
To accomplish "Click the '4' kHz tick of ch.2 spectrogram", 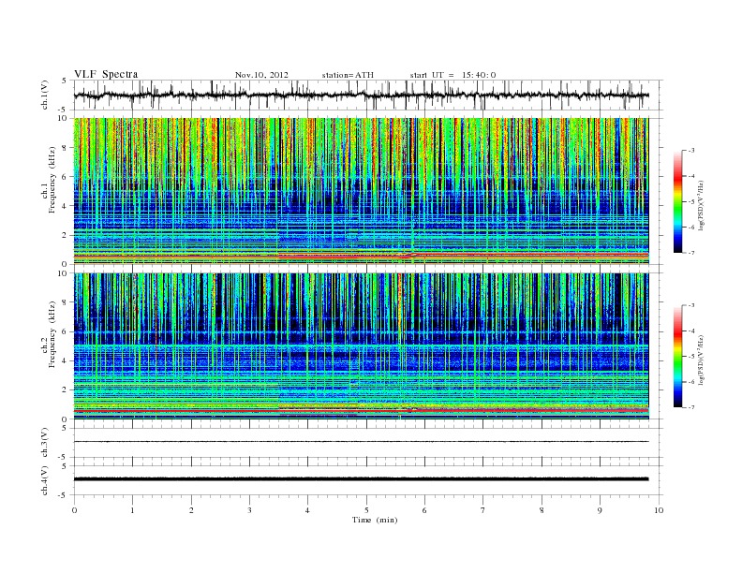I will [x=65, y=360].
